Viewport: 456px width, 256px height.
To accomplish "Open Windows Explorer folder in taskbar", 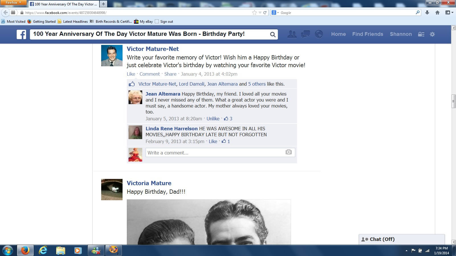I will [x=60, y=251].
